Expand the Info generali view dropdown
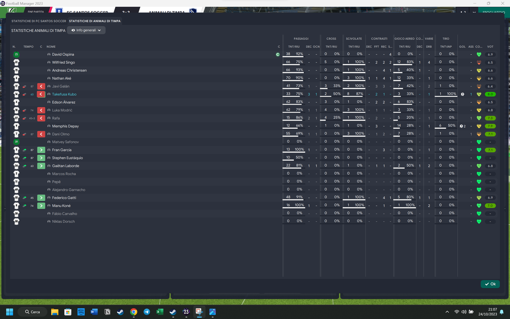This screenshot has height=319, width=510. click(86, 30)
